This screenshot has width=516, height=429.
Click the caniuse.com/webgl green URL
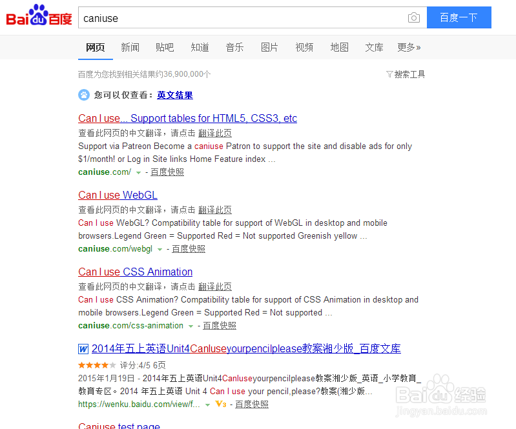(115, 249)
